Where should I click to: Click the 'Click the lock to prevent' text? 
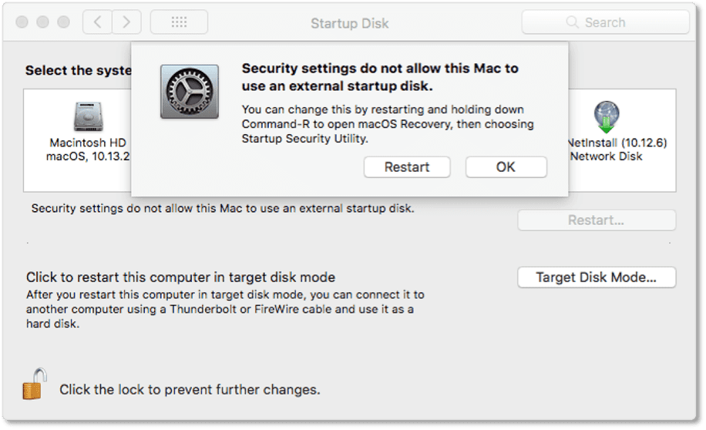tap(190, 389)
